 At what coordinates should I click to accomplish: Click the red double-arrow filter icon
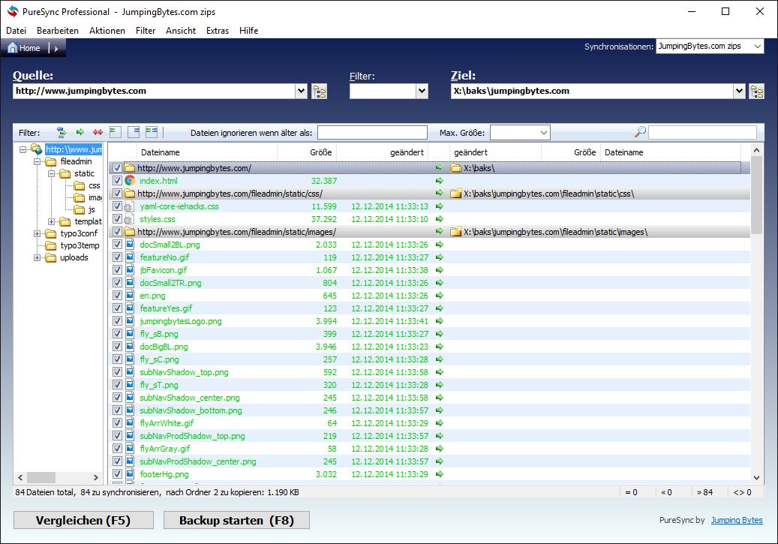98,132
